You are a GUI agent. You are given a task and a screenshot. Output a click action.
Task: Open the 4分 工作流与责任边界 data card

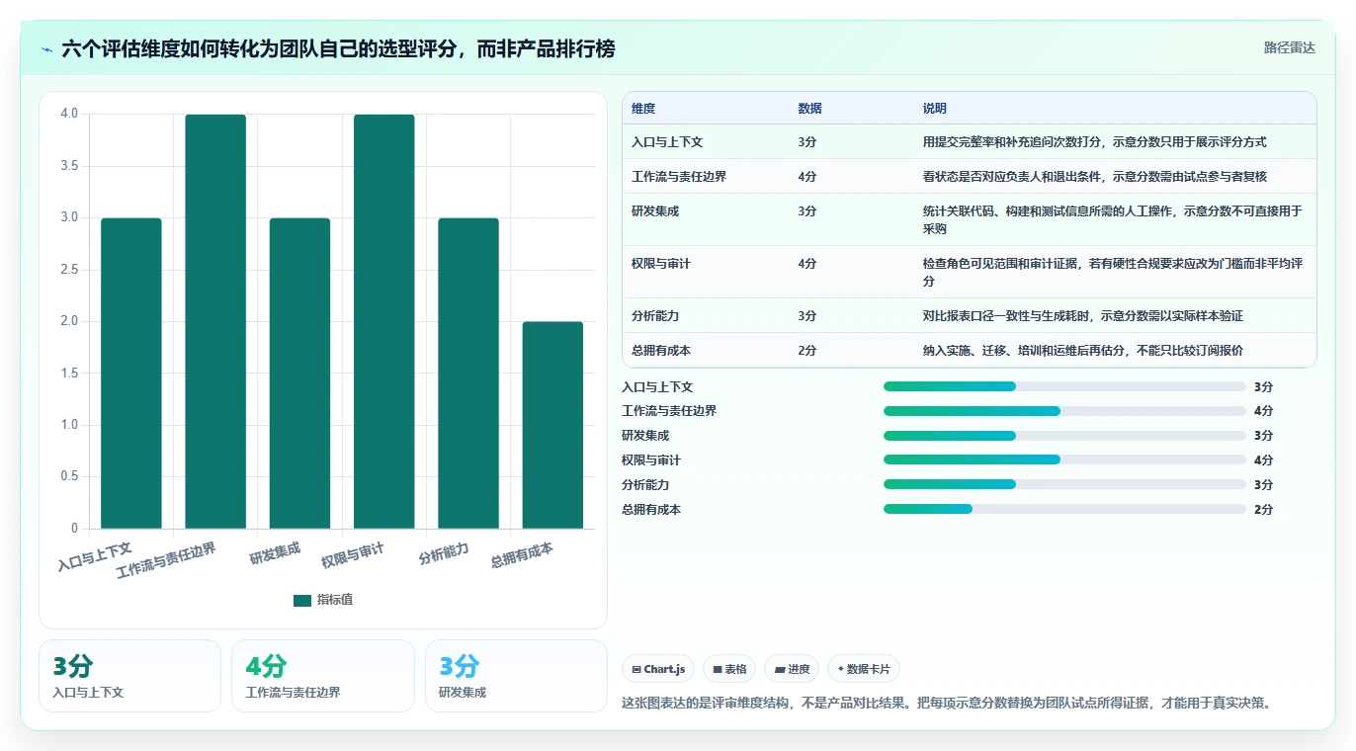pos(322,676)
